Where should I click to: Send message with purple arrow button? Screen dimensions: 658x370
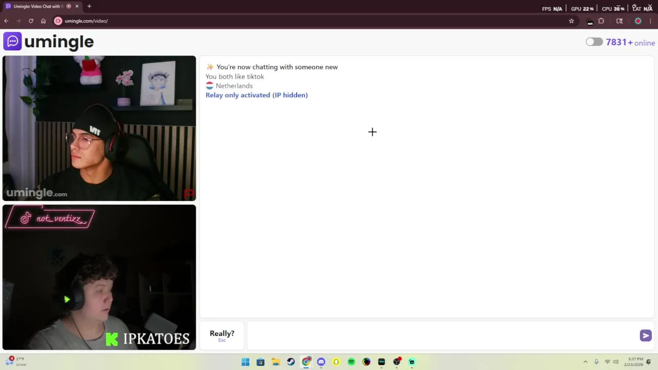[646, 336]
